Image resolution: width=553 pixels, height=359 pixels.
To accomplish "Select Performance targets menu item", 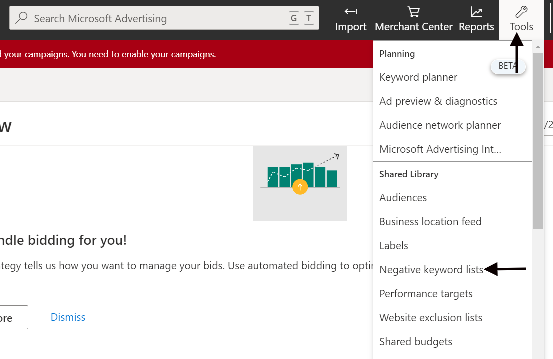I will (426, 294).
